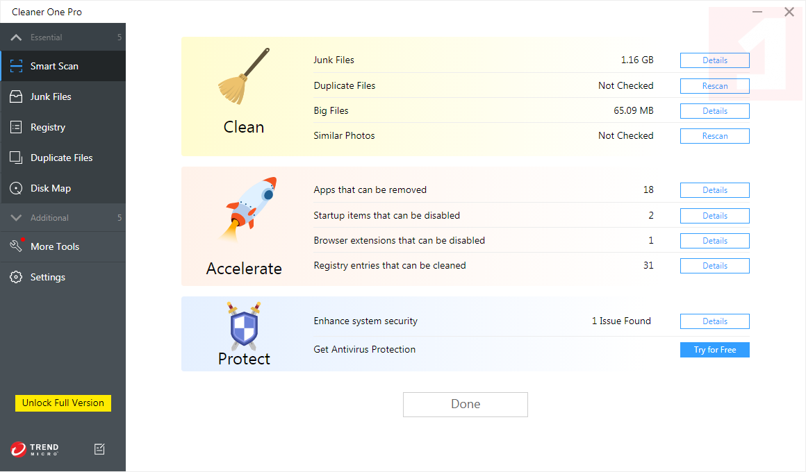
Task: Click the More Tools wrench icon
Action: coord(17,246)
